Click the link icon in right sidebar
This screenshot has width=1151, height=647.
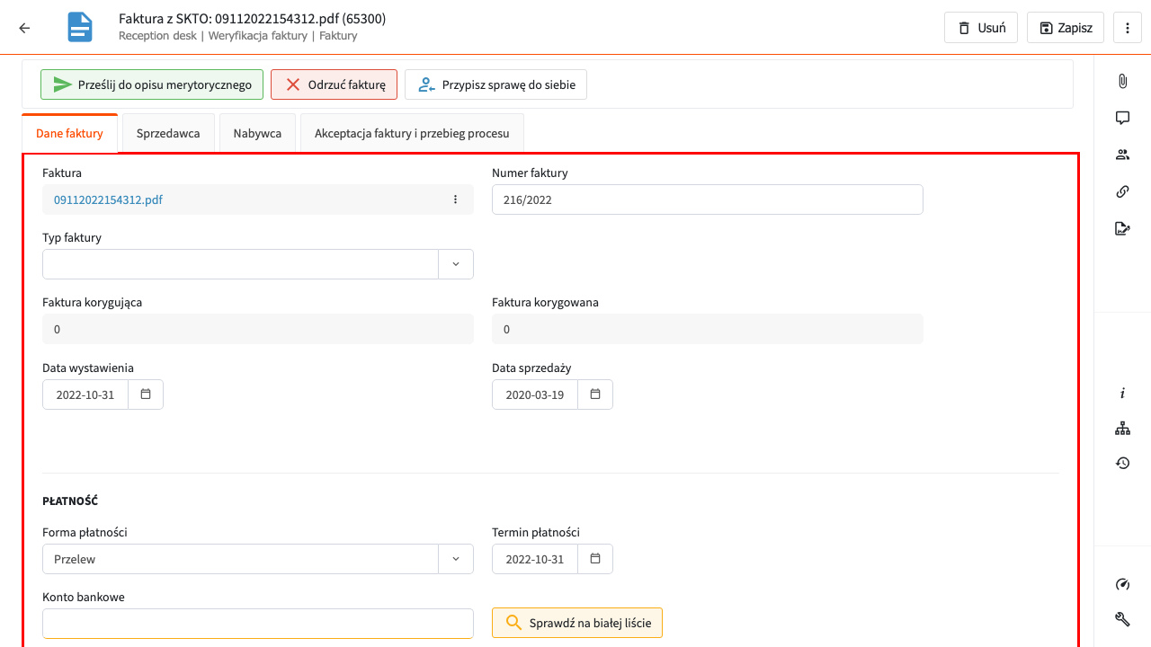pyautogui.click(x=1122, y=191)
